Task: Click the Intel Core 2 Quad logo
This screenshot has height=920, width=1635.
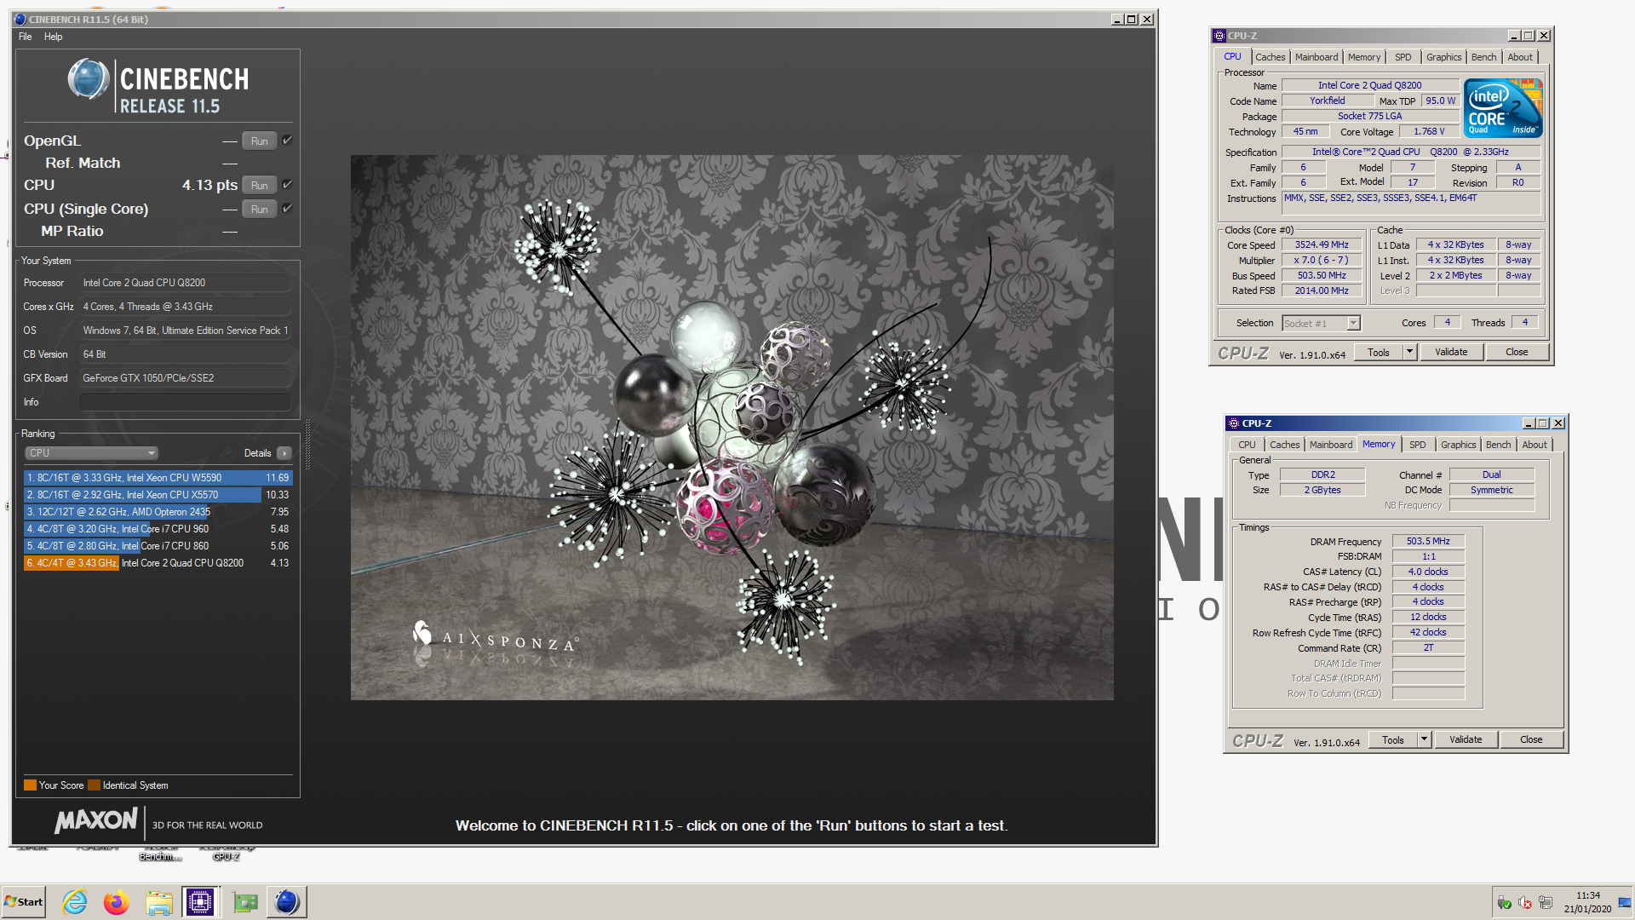Action: (1503, 108)
